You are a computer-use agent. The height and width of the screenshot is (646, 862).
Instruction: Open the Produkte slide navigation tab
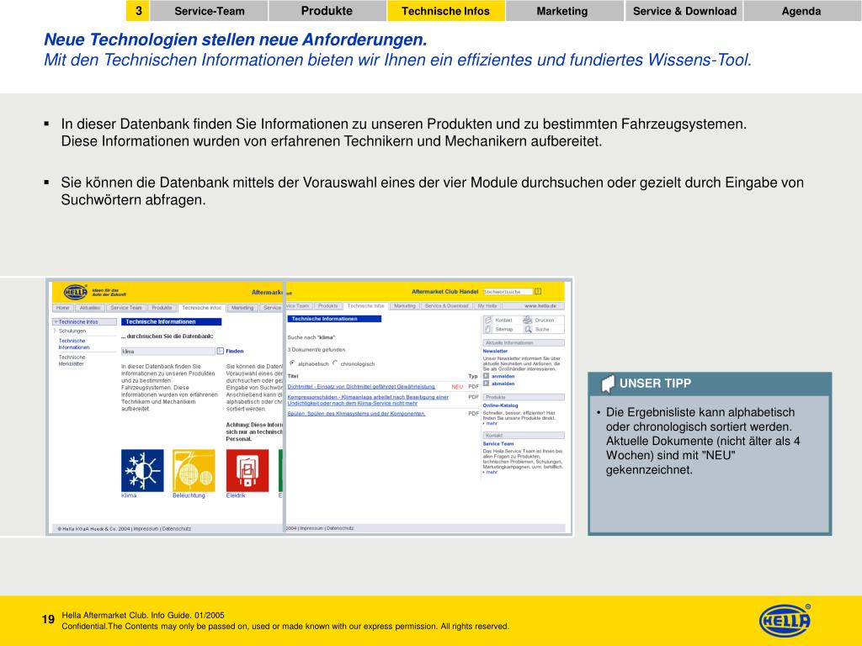[x=327, y=11]
